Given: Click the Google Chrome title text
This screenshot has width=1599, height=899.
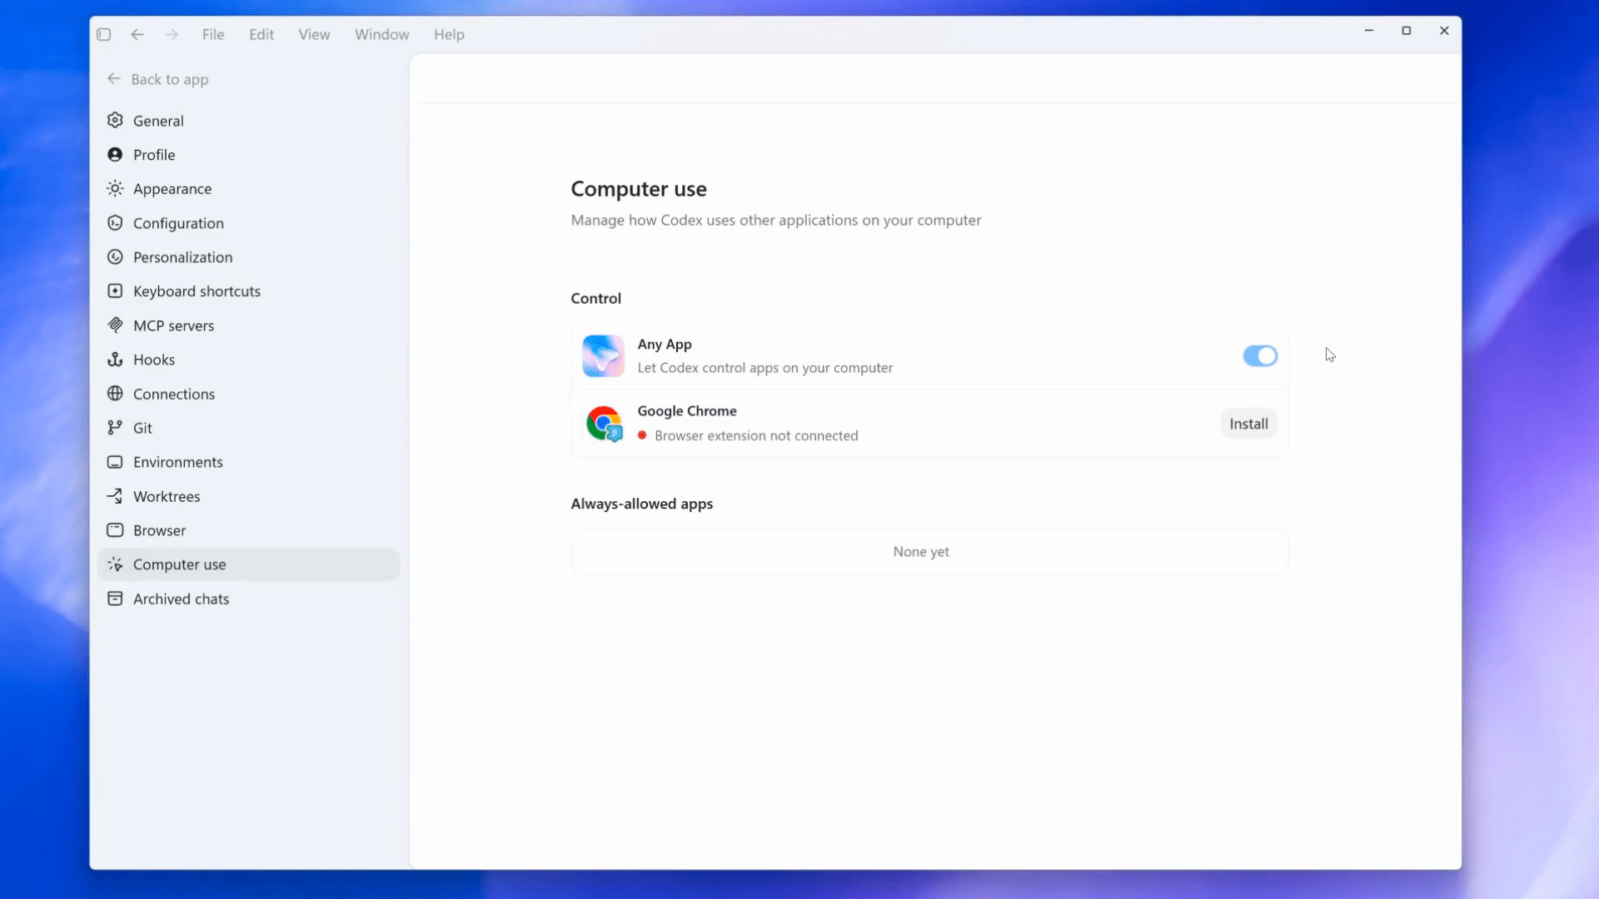Looking at the screenshot, I should click(x=687, y=411).
